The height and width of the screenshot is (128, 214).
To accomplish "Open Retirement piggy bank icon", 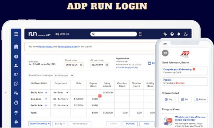I will click(x=16, y=122).
